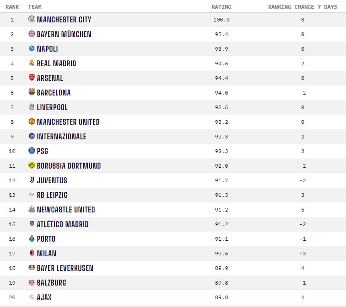Click the Bayer Leverkusen crest icon

(x=32, y=268)
